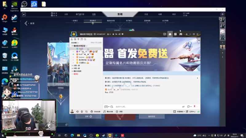This screenshot has width=246, height=138.
Task: Toggle the free speech mode button
Action: click(x=95, y=112)
